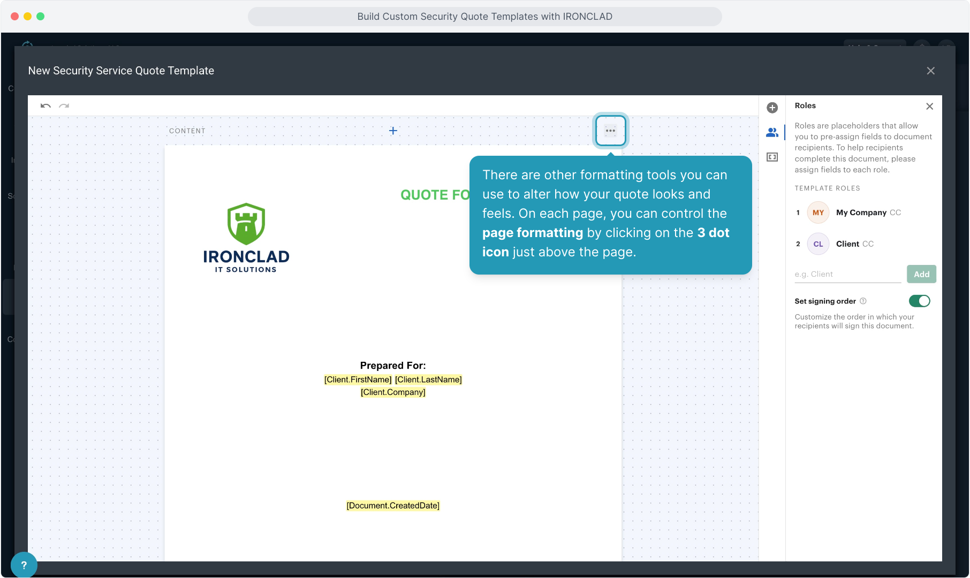
Task: Click the Prepared For heading text
Action: (393, 366)
